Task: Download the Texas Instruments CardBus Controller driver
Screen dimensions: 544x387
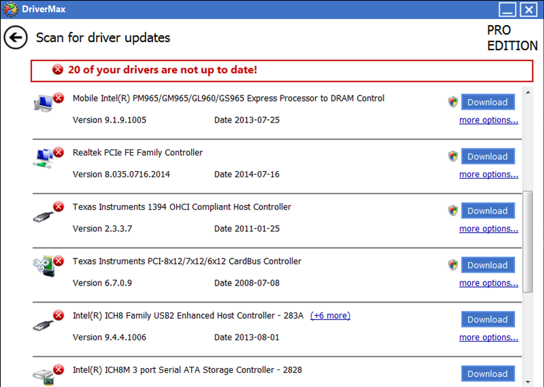Action: tap(488, 265)
